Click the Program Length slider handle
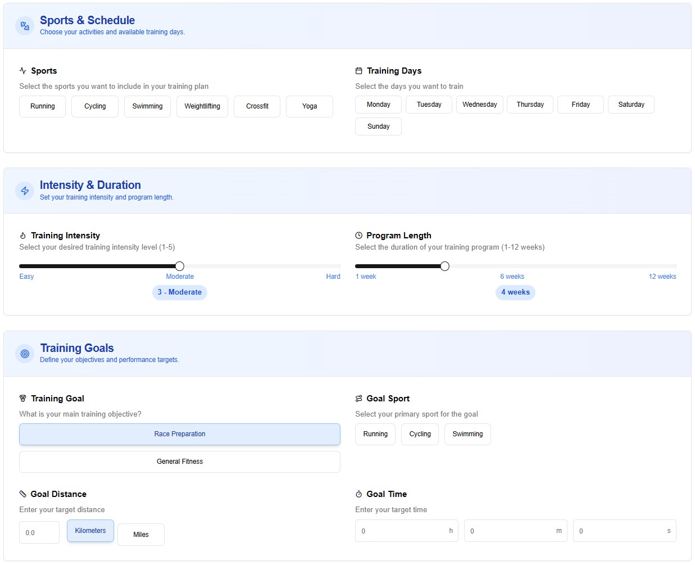 (445, 266)
